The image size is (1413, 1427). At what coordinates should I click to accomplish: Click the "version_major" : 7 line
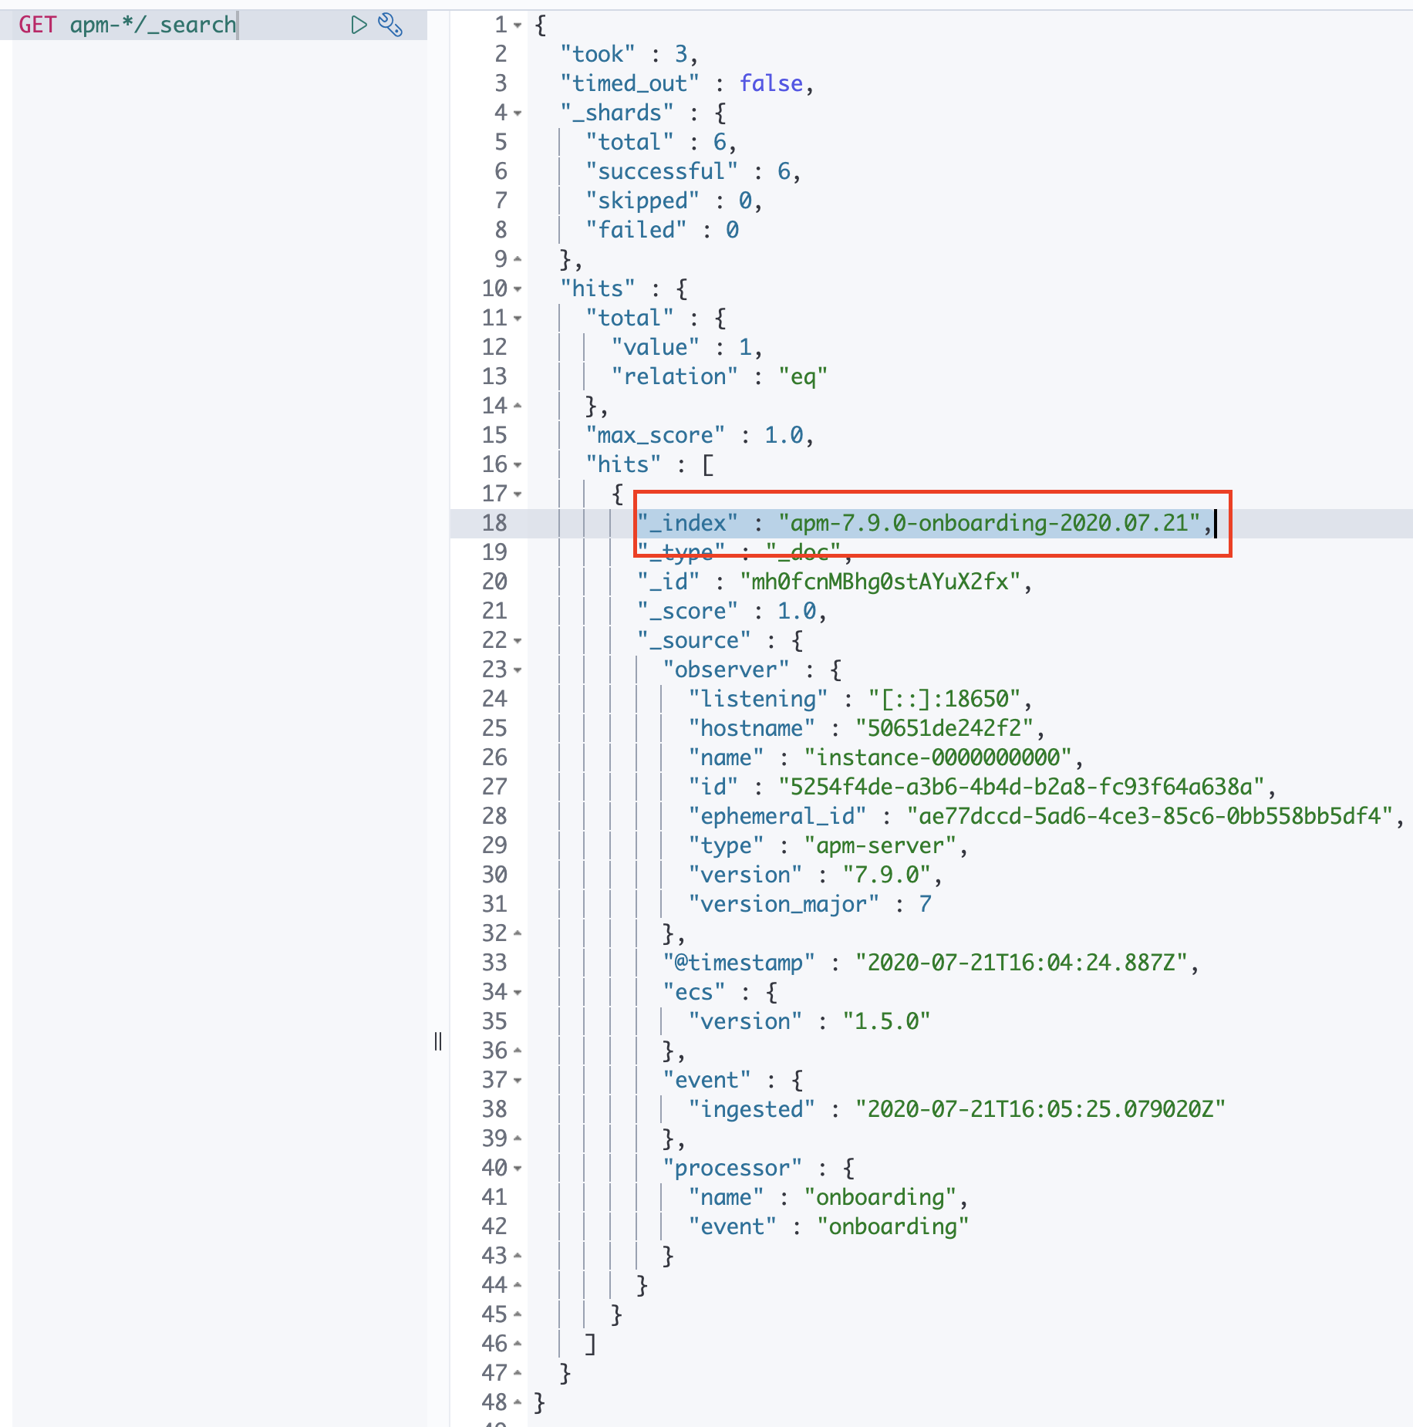[x=810, y=904]
